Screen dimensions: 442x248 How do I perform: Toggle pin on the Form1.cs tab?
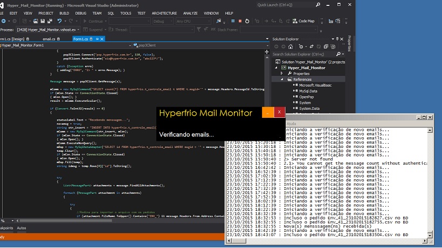[97, 39]
